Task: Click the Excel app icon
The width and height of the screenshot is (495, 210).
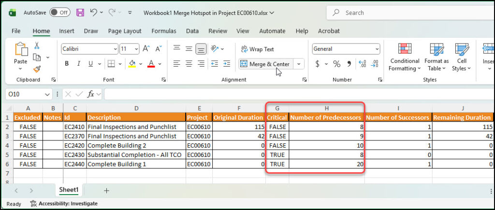Action: click(x=12, y=13)
